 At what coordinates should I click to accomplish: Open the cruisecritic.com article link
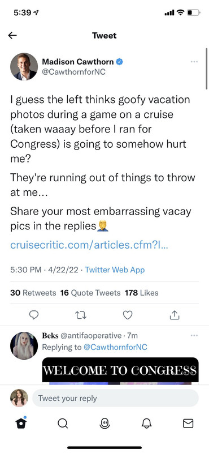89,245
